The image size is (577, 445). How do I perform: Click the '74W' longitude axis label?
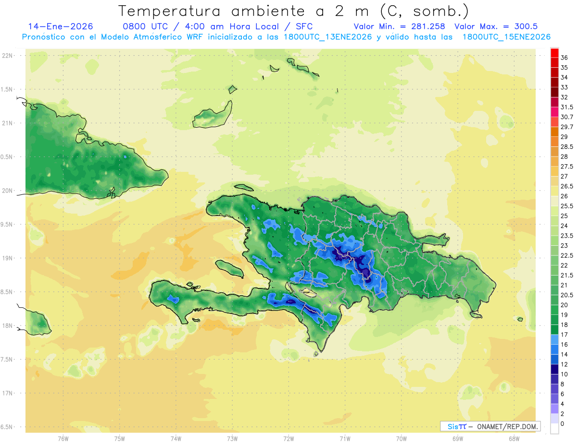pyautogui.click(x=176, y=439)
